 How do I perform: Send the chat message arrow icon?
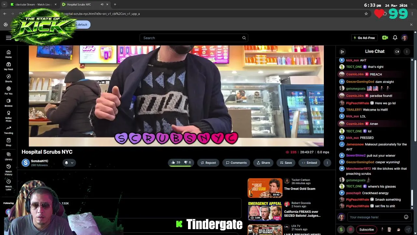tap(408, 229)
